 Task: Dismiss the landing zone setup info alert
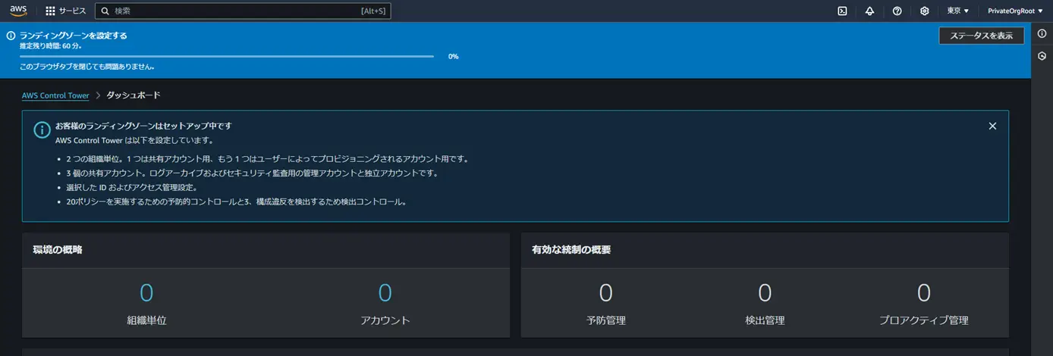[992, 126]
